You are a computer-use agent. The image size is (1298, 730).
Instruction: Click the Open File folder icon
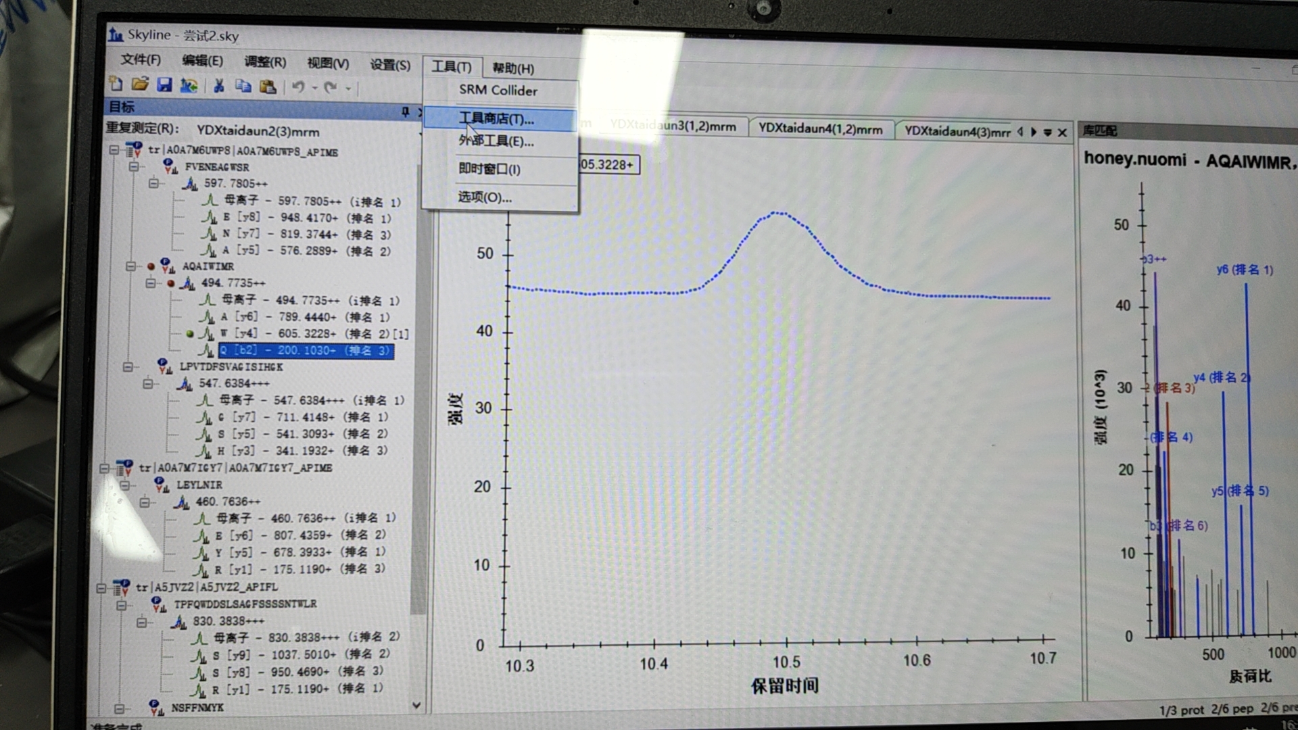coord(140,84)
